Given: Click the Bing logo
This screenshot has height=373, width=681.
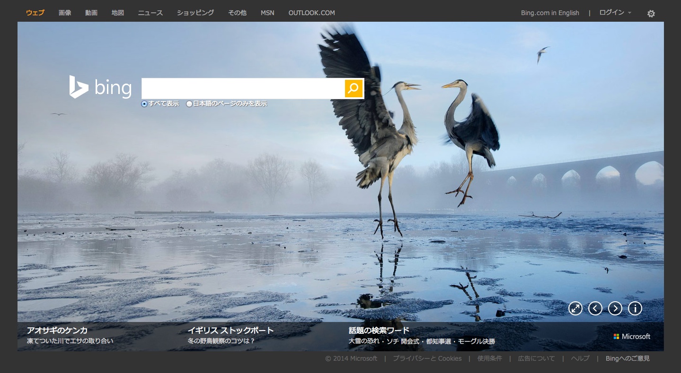Looking at the screenshot, I should pyautogui.click(x=100, y=87).
